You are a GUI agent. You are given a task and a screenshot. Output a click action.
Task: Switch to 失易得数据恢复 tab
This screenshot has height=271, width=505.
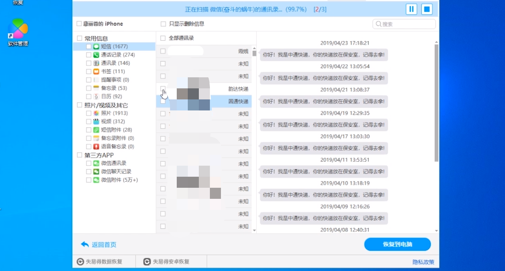pos(104,262)
